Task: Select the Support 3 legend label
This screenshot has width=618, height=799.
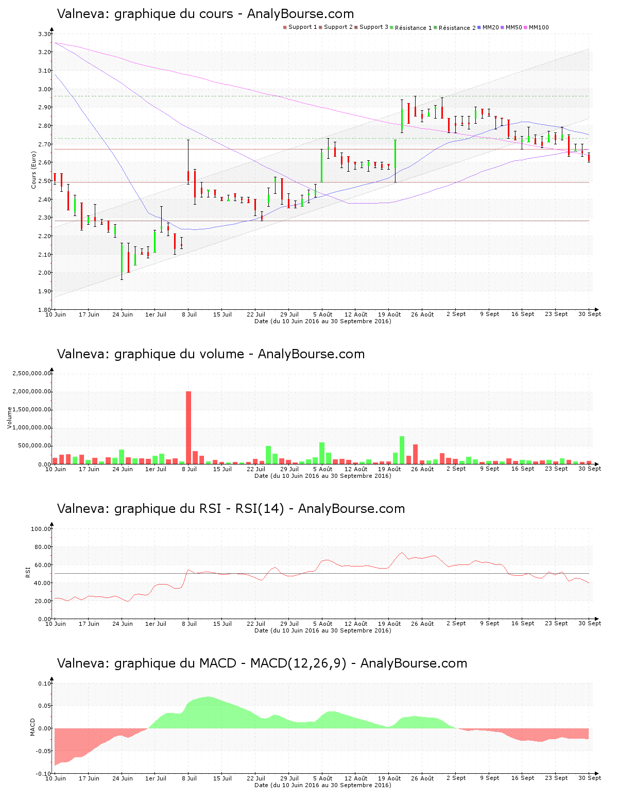Action: tap(374, 27)
